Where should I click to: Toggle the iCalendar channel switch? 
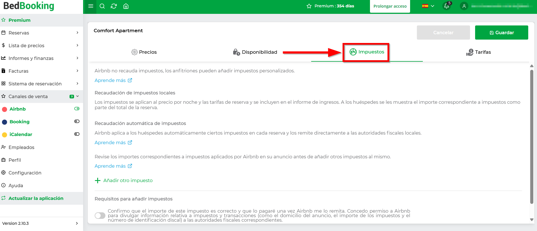pos(77,134)
